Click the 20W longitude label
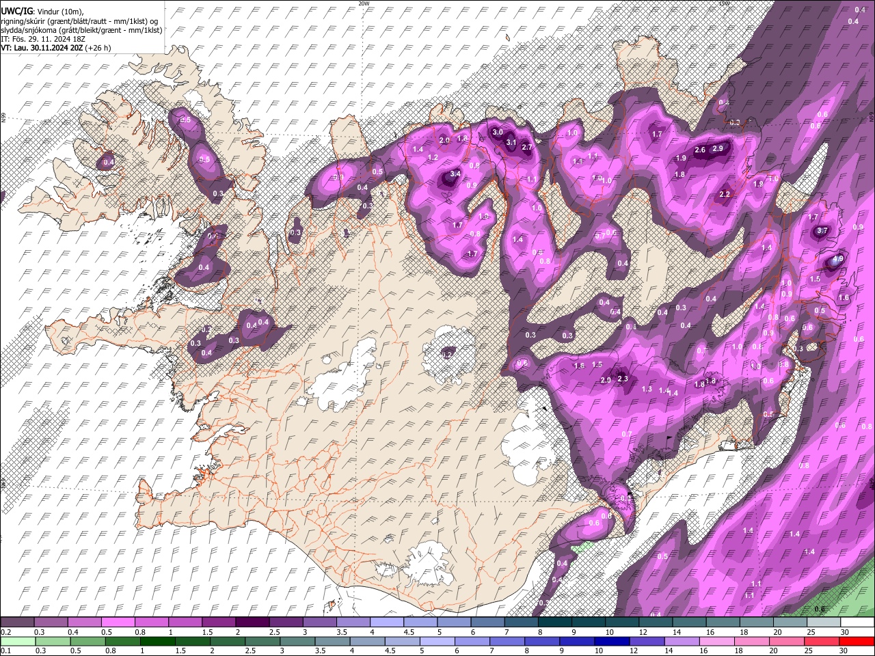 pyautogui.click(x=364, y=3)
